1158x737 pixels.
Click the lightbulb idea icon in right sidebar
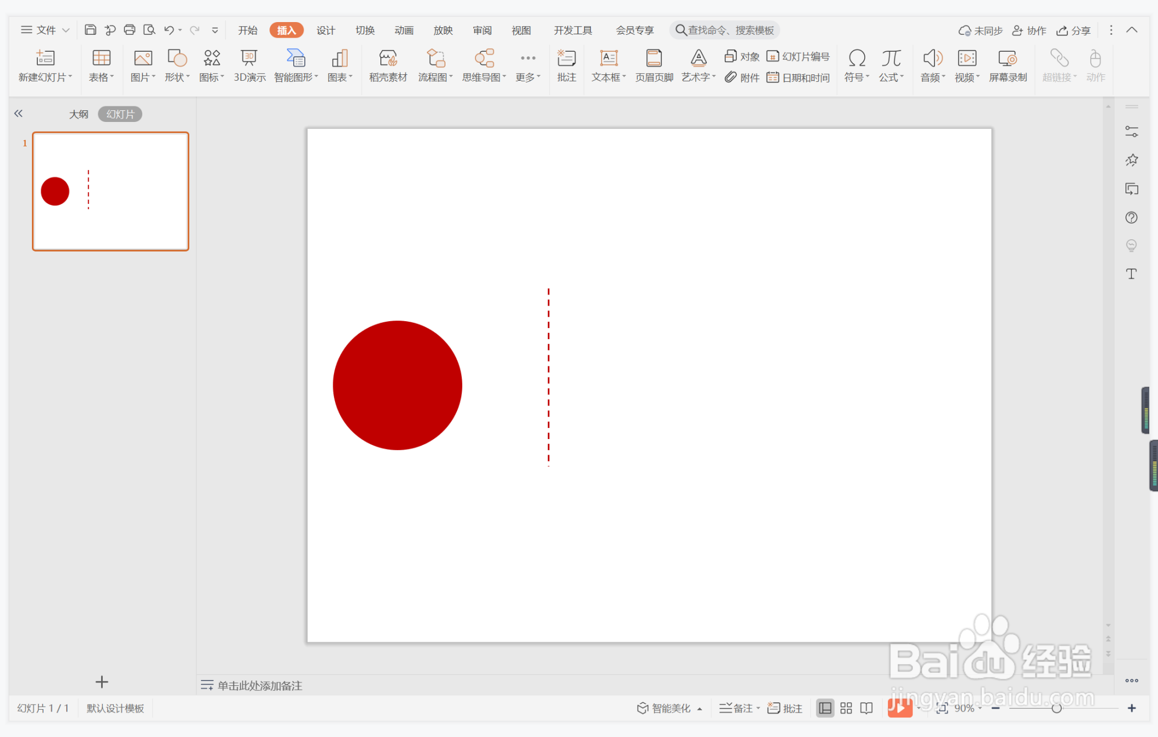pos(1131,246)
